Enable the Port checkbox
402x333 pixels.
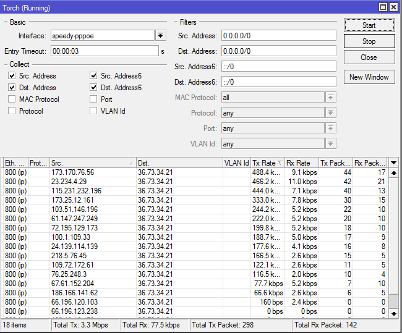click(94, 99)
